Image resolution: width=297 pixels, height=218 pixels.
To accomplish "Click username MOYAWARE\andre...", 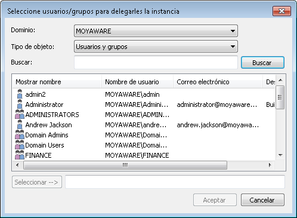I will (x=136, y=125).
